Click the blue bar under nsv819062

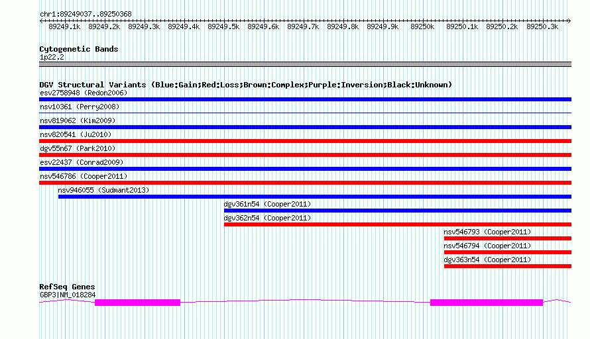(x=305, y=127)
